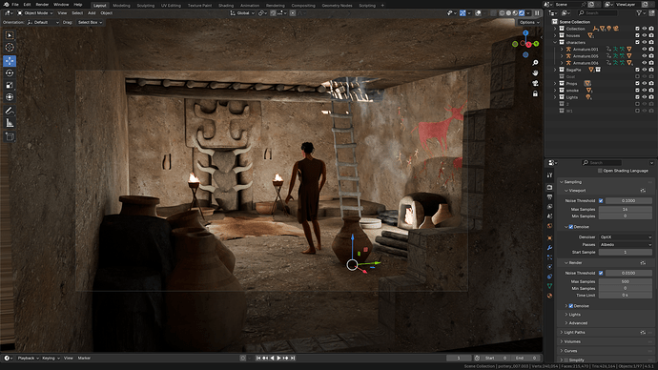Select the 3D Cursor tool
The image size is (658, 370).
coord(10,48)
